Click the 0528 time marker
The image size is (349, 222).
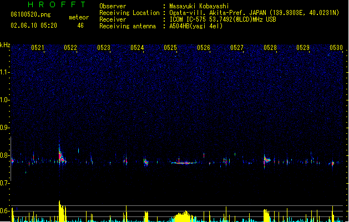click(x=270, y=48)
